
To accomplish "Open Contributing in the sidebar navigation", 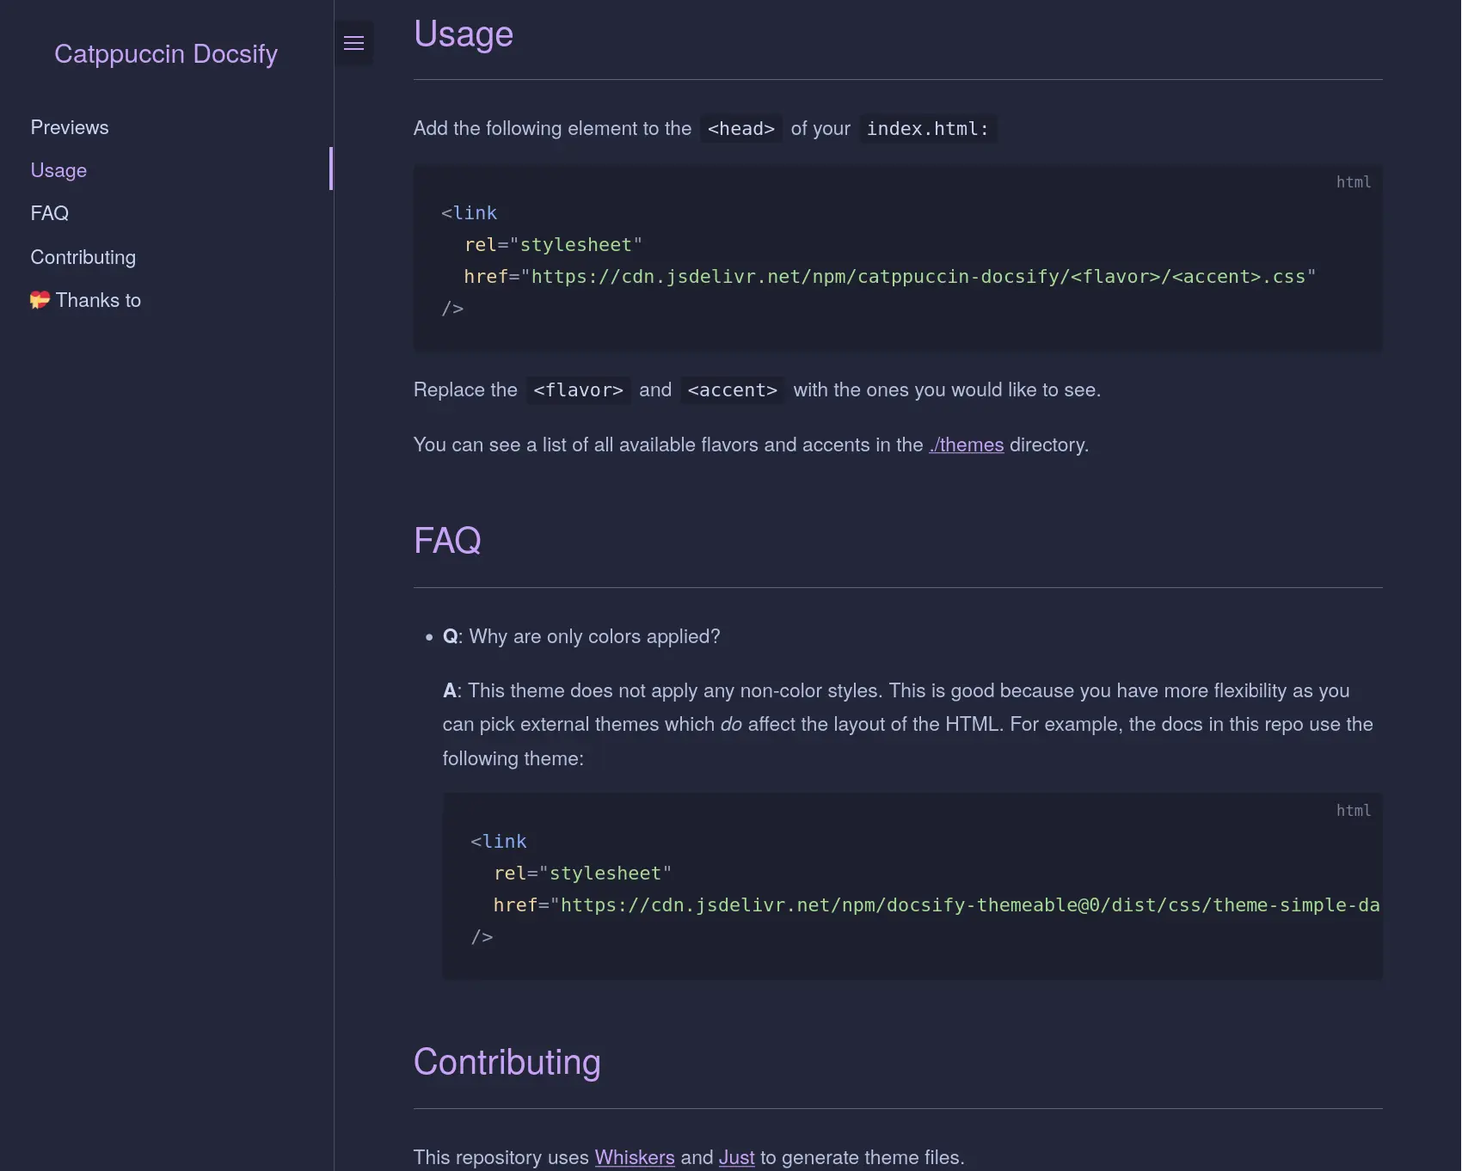I will coord(83,257).
